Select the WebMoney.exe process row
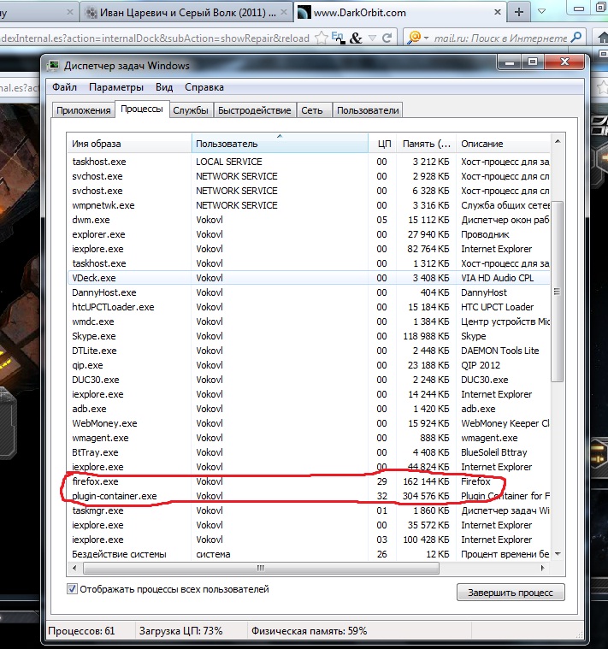Screen dimensions: 608x649 pos(309,423)
